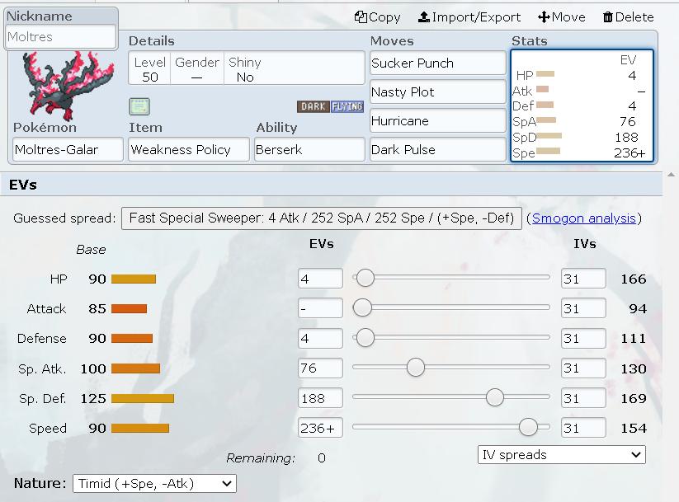This screenshot has width=679, height=502.
Task: Click the Dark type badge
Action: [313, 106]
